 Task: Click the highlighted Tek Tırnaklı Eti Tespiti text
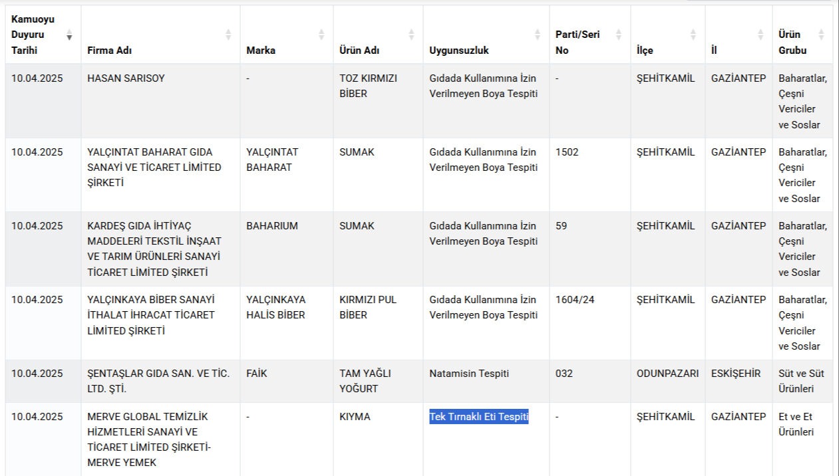pos(479,417)
